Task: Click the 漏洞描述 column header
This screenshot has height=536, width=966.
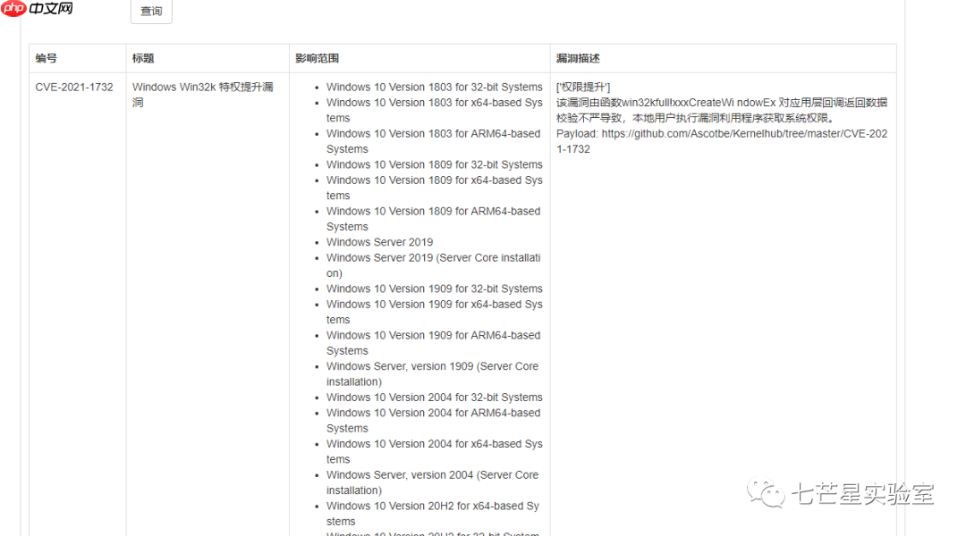Action: [577, 58]
